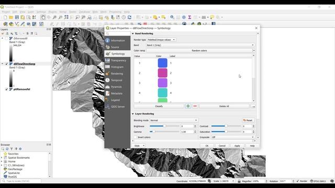Collapse the Layer Rendering section
Viewport: 335px width, 188px height.
pyautogui.click(x=133, y=114)
